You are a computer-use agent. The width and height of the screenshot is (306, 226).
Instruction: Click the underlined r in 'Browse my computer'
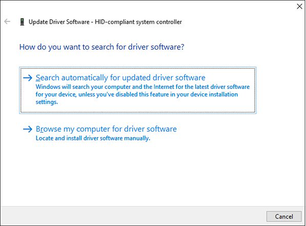click(42, 129)
